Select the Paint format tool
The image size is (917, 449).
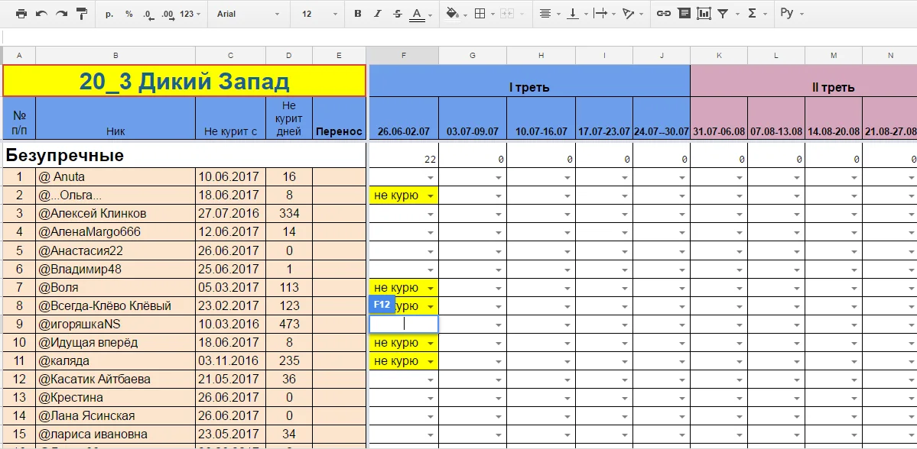tap(82, 14)
